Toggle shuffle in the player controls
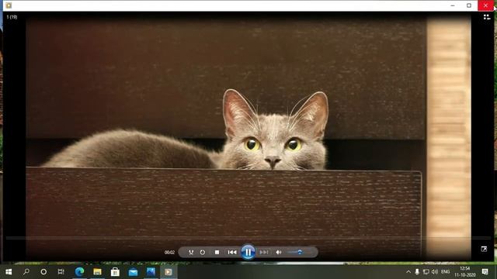 pyautogui.click(x=191, y=252)
